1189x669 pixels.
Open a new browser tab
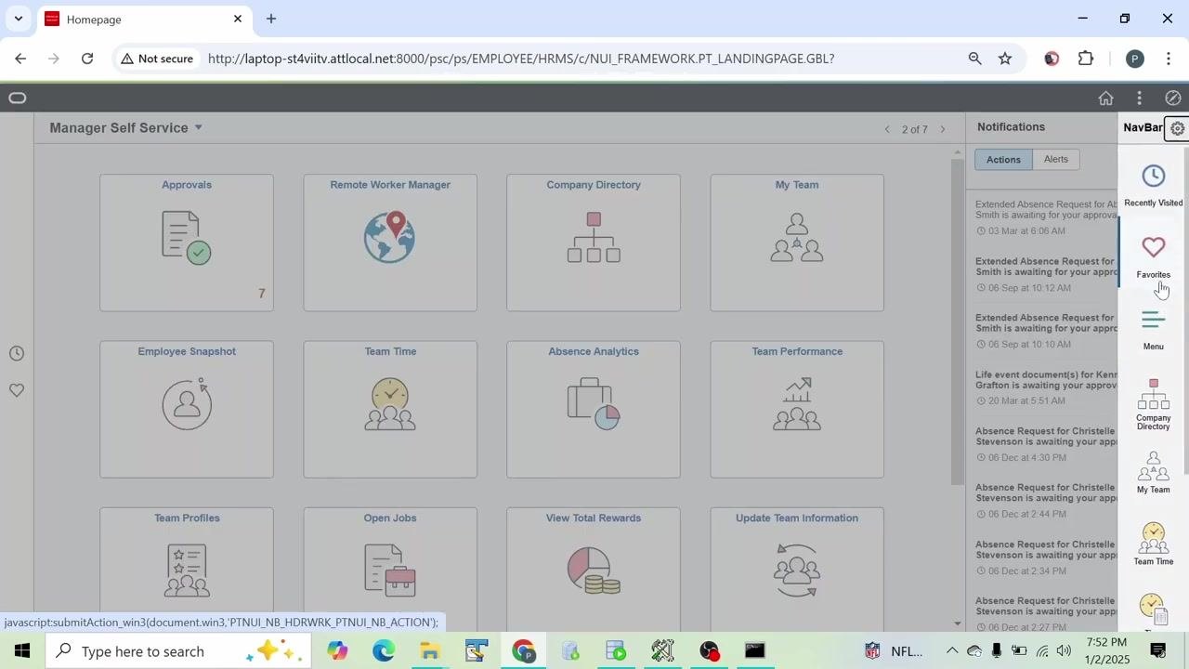[x=271, y=19]
